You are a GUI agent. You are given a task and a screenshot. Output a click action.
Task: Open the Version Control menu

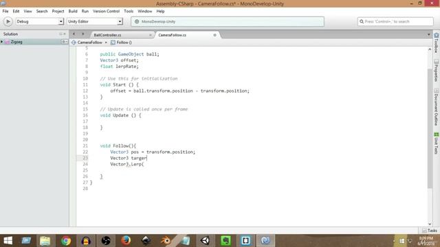click(106, 11)
